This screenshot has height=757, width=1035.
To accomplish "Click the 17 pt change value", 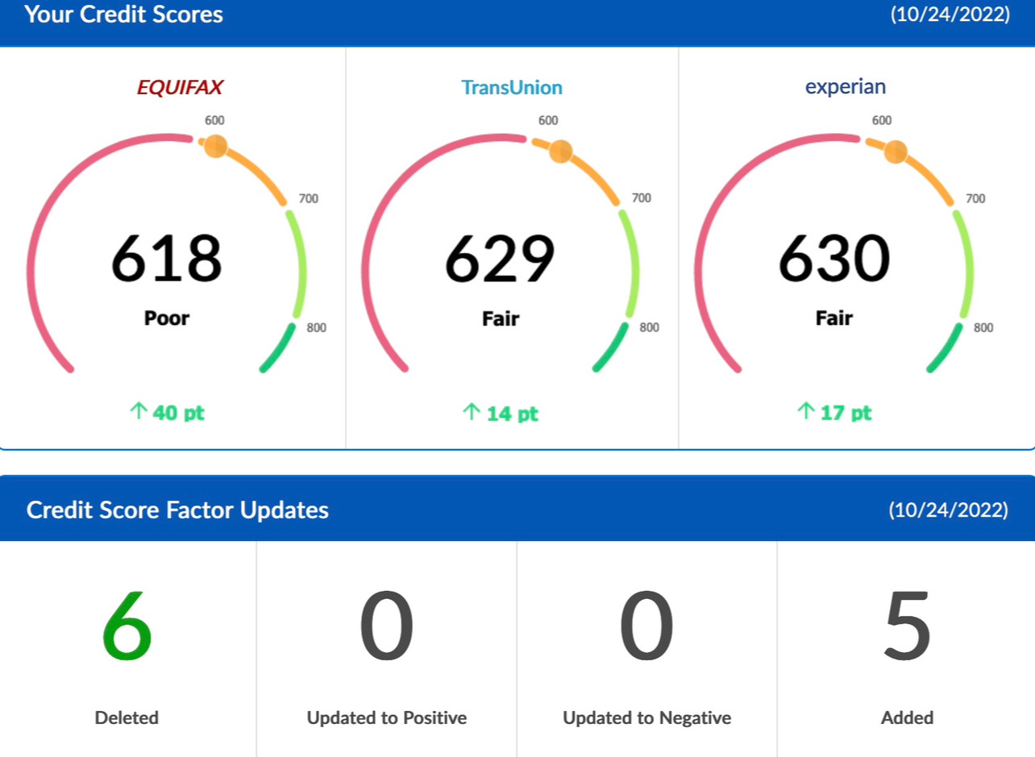I will (846, 413).
